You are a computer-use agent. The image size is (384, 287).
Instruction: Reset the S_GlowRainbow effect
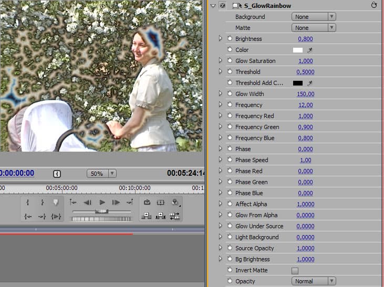tap(374, 6)
